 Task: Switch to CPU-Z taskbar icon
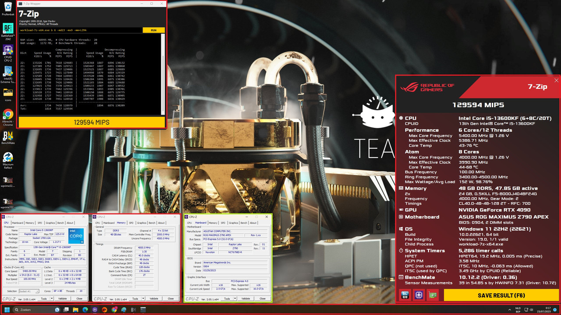[x=95, y=310]
